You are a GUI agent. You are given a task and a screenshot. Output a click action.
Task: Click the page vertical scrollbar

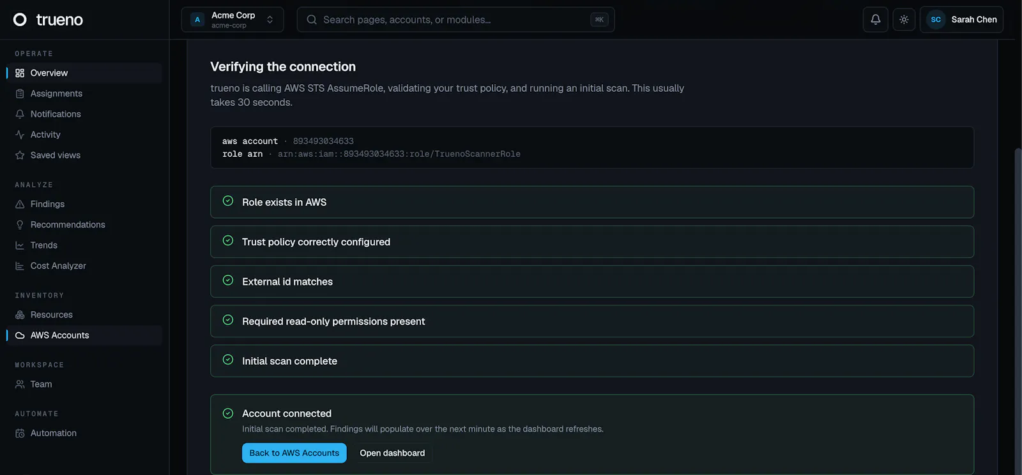pyautogui.click(x=1018, y=311)
